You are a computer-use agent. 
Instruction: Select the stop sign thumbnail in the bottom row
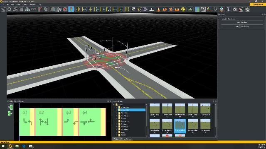(167, 135)
